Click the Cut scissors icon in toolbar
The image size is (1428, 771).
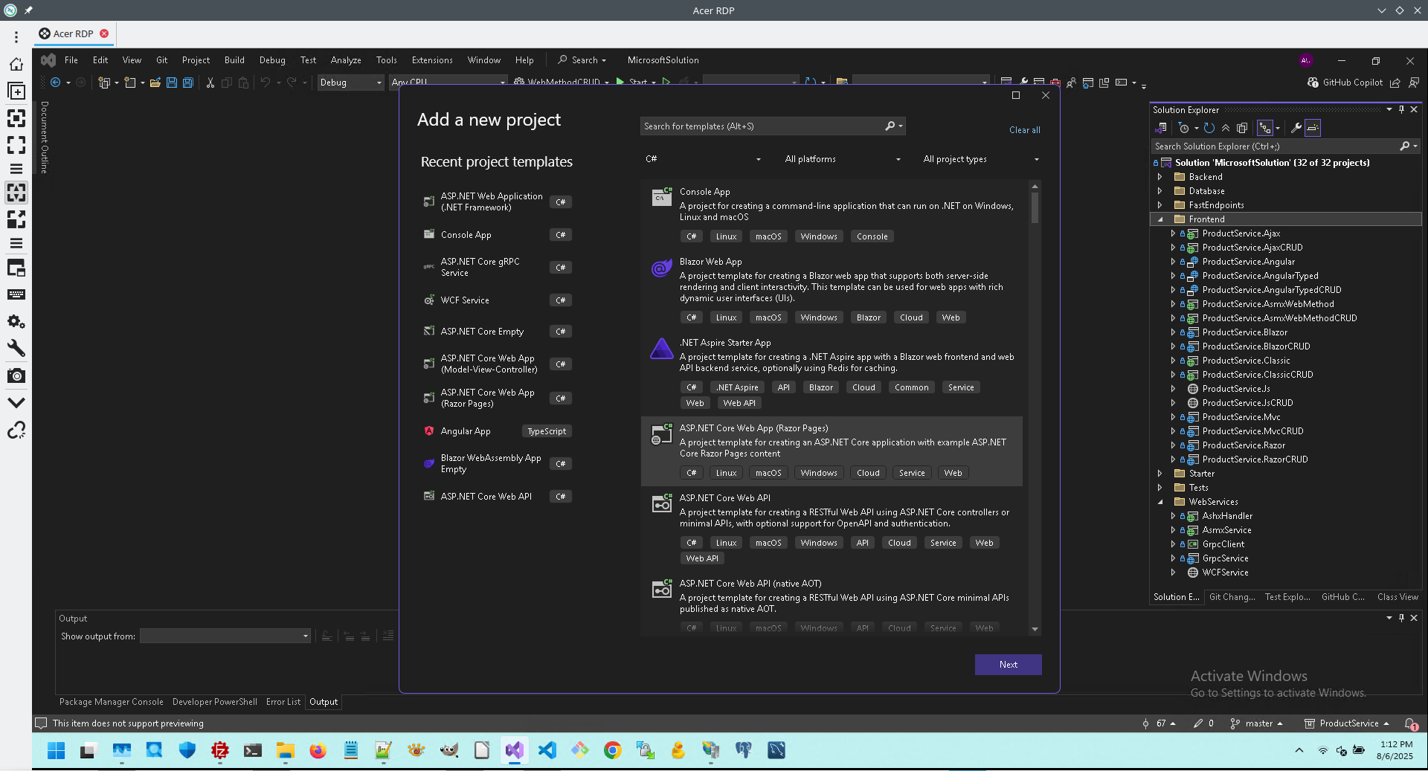click(x=210, y=83)
